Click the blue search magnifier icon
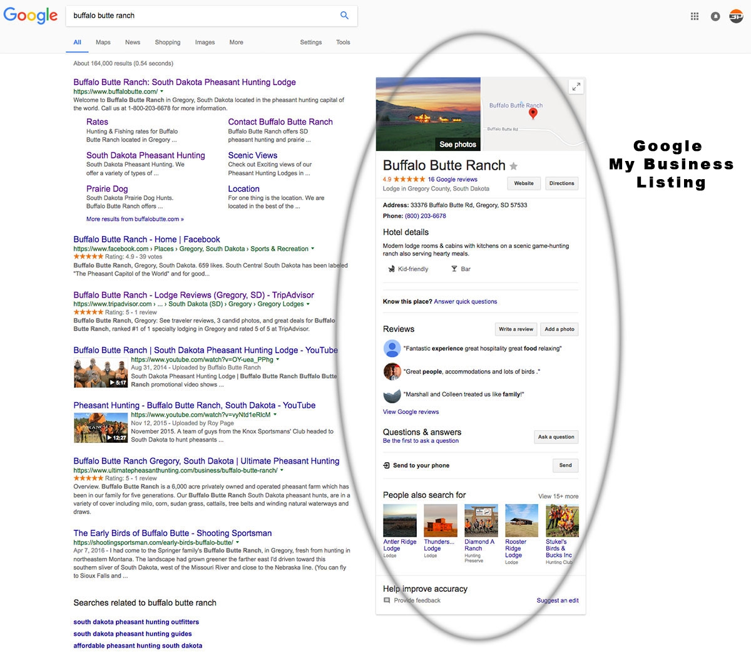The width and height of the screenshot is (751, 652). pos(344,16)
